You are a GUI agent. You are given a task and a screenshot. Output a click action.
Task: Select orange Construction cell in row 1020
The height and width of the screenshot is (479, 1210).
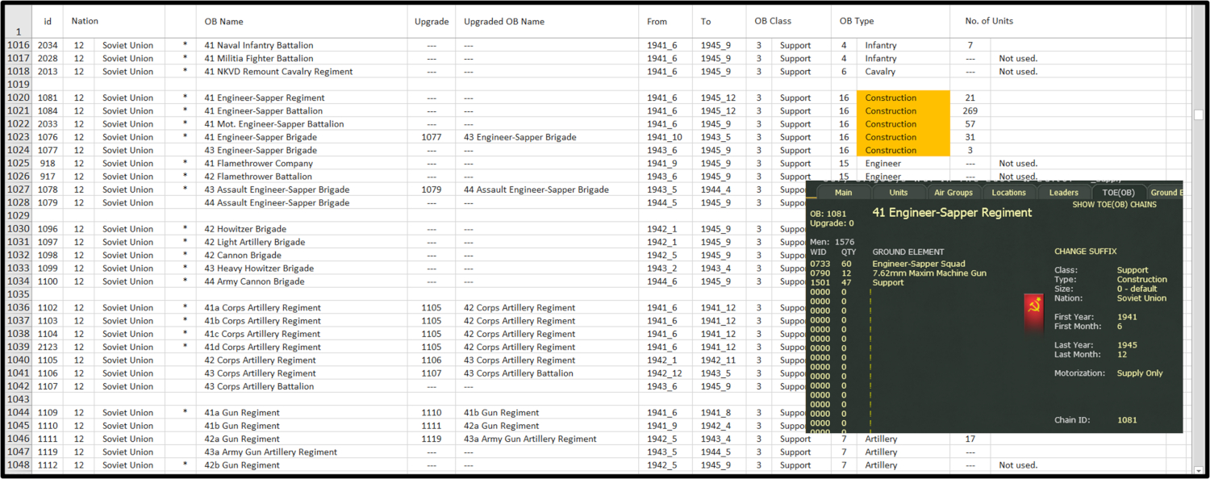point(903,98)
